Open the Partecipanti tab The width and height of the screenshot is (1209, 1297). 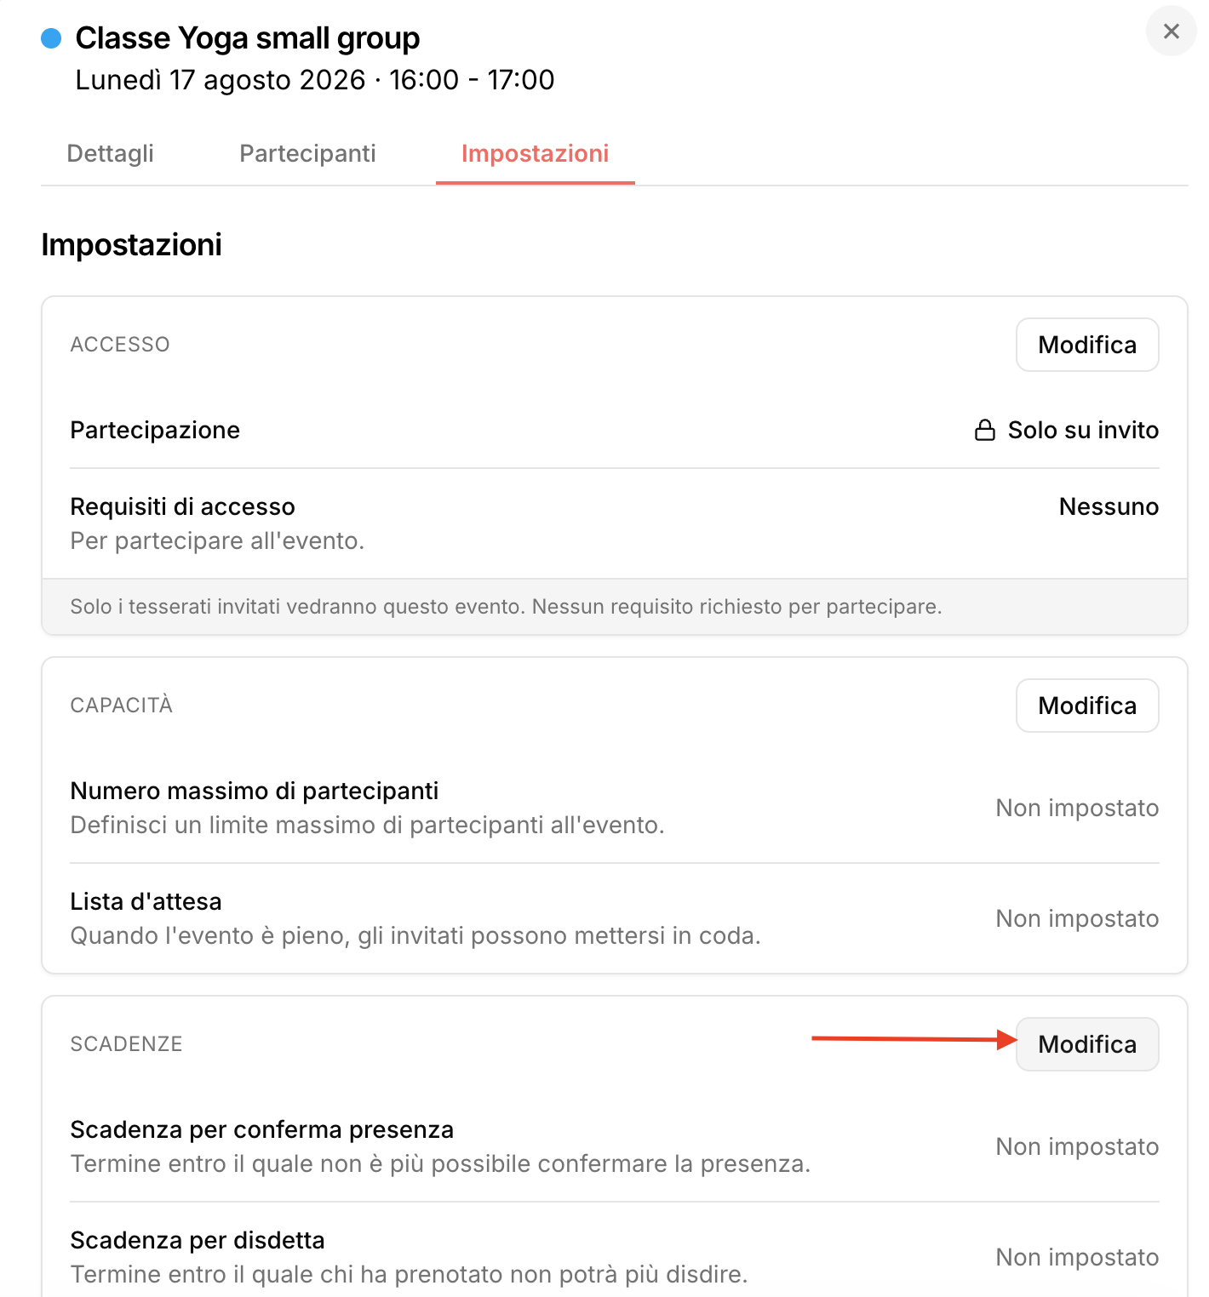click(x=307, y=153)
